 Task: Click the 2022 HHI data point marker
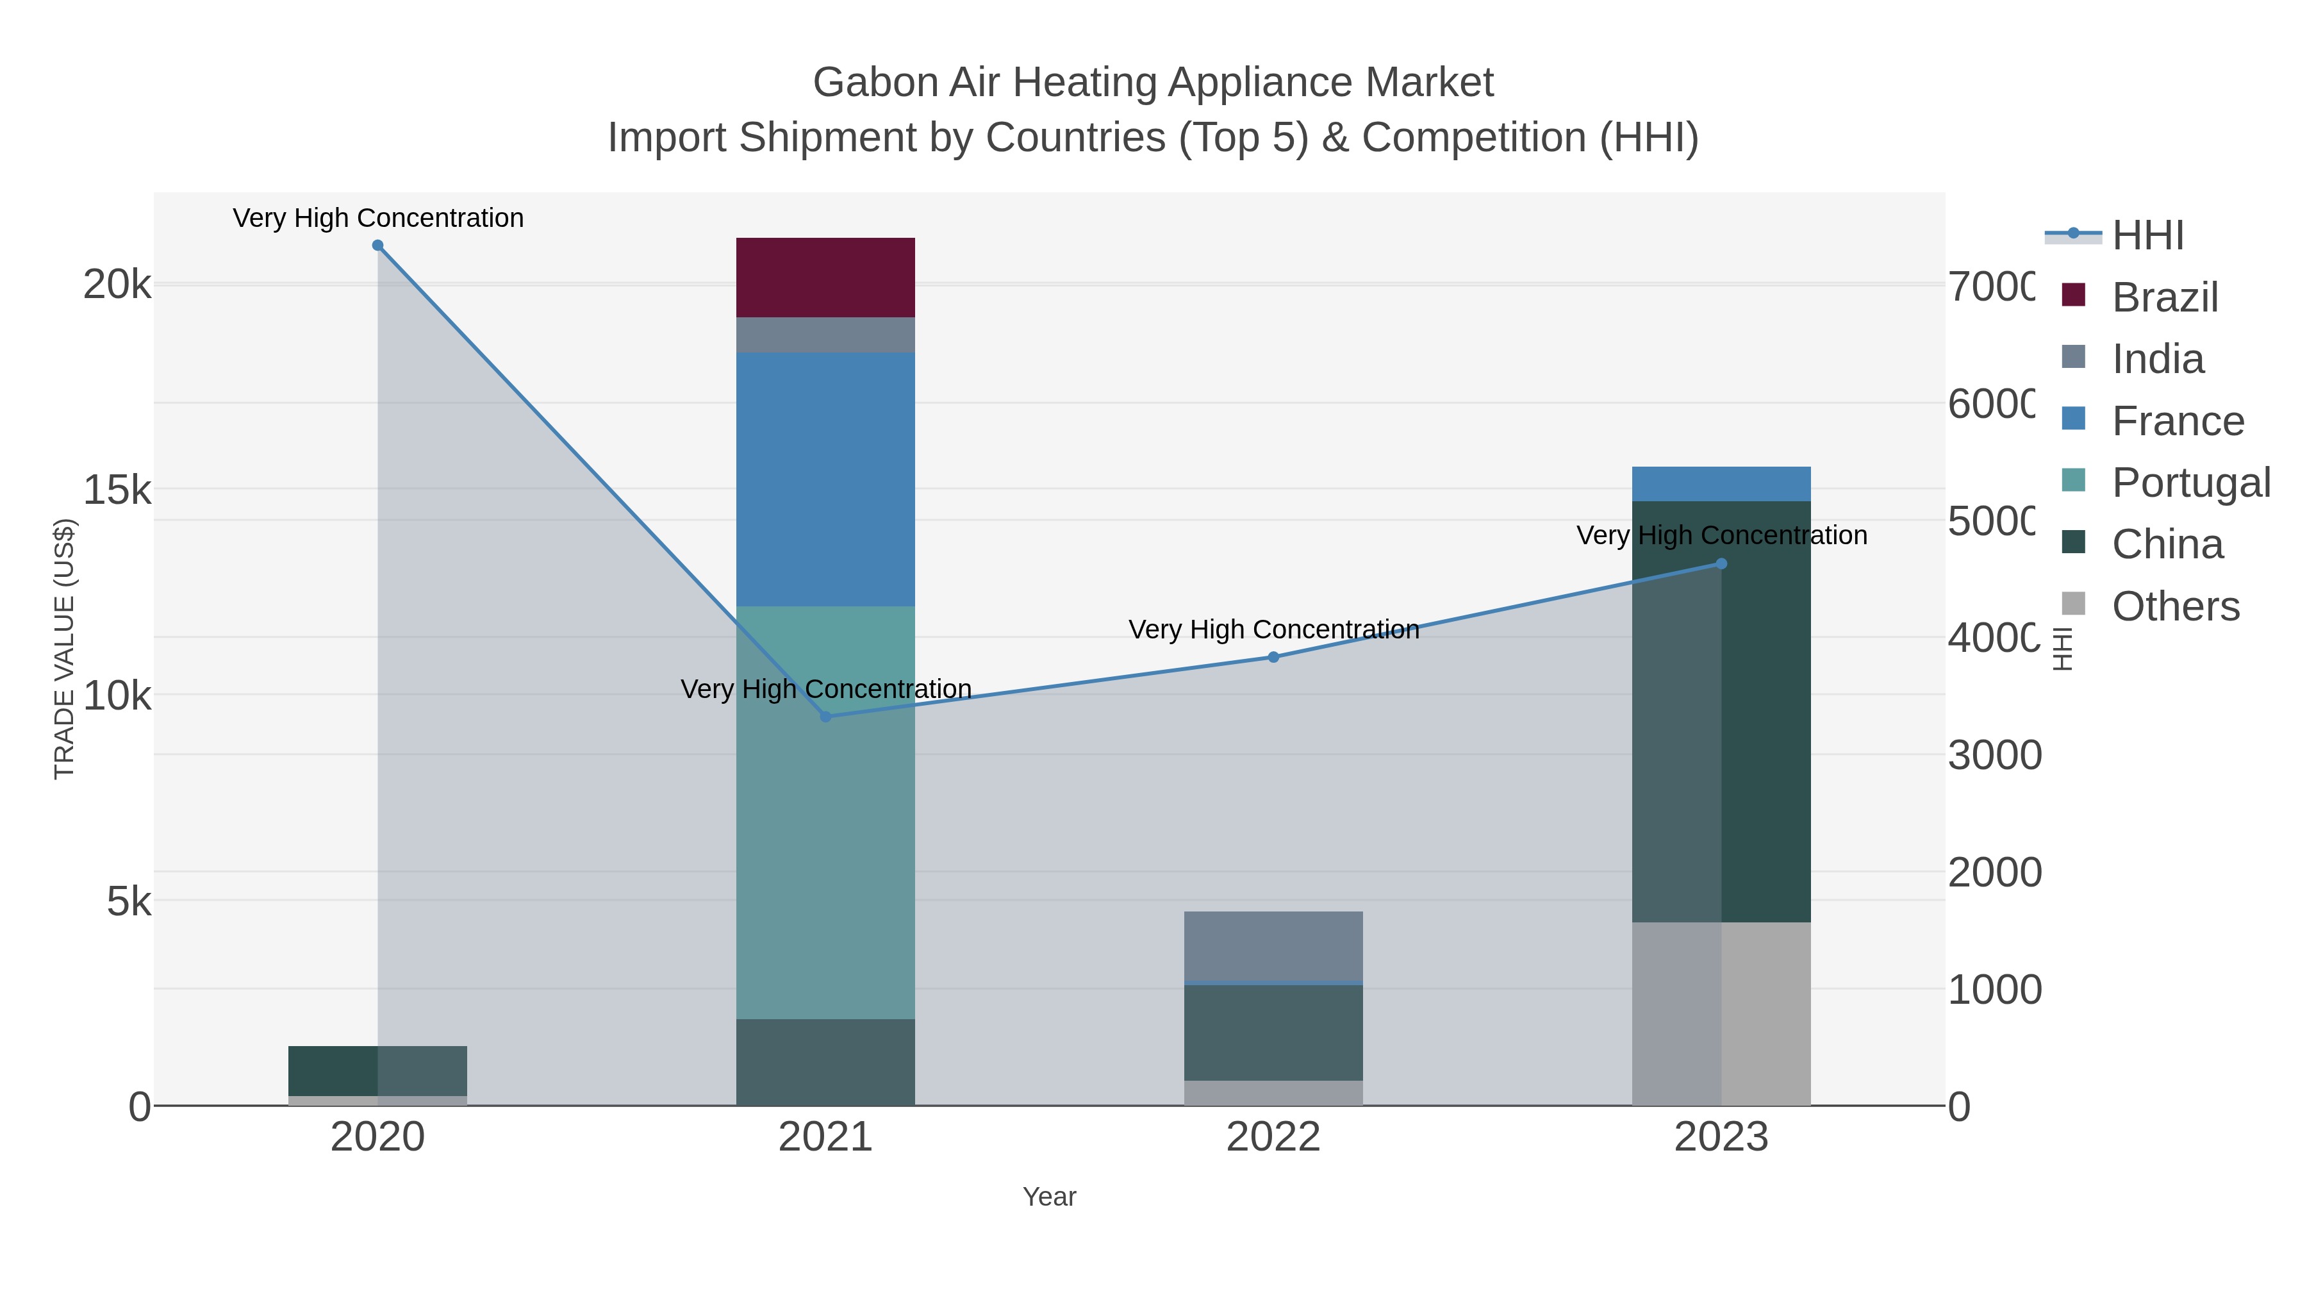click(1273, 658)
